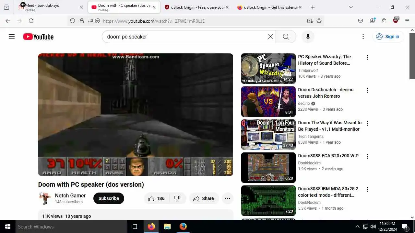
Task: Open options for PC Speaker Wizardry video
Action: point(367,57)
